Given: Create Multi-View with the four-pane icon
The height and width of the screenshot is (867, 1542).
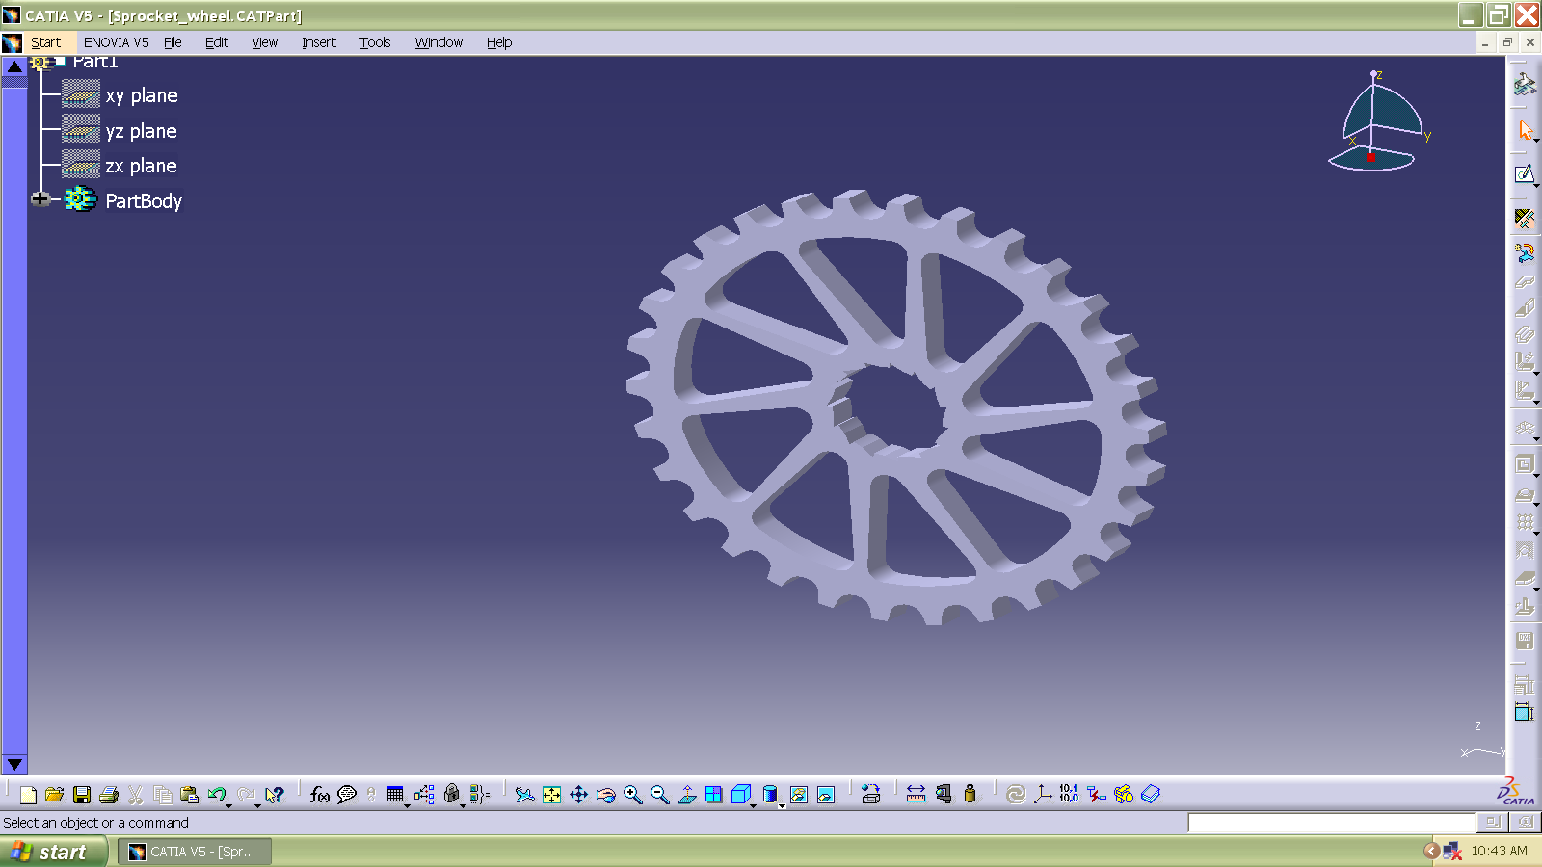Looking at the screenshot, I should [713, 795].
